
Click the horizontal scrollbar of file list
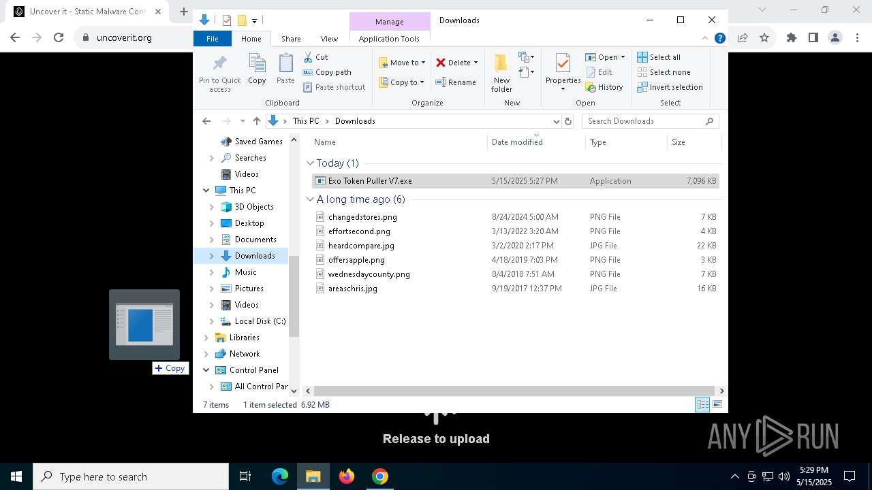point(514,391)
